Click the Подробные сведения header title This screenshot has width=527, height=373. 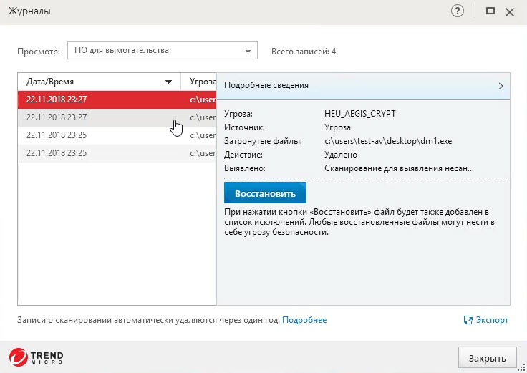coord(266,85)
